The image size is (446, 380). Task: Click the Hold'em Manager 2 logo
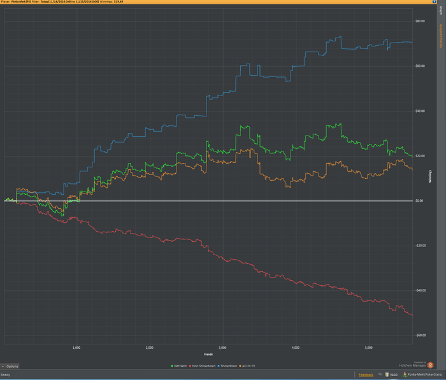coord(430,365)
